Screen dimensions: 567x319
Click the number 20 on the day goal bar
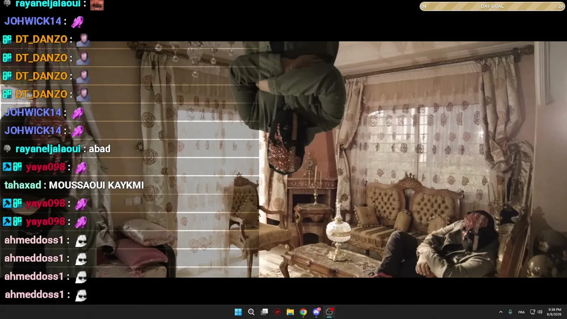coord(561,6)
